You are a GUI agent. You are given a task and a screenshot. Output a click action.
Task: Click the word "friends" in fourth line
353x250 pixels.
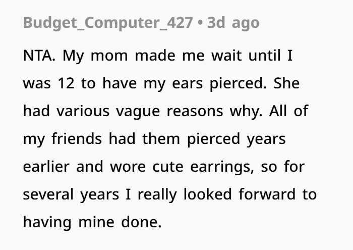coord(77,139)
